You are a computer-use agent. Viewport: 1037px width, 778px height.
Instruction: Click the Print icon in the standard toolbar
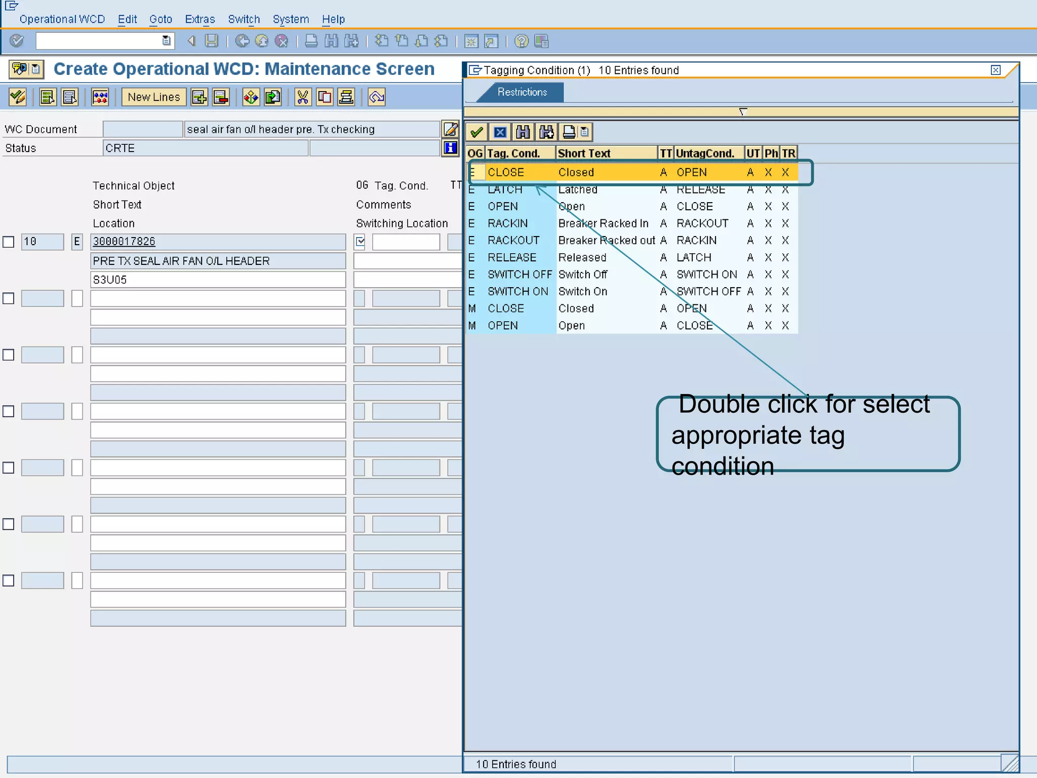click(311, 41)
